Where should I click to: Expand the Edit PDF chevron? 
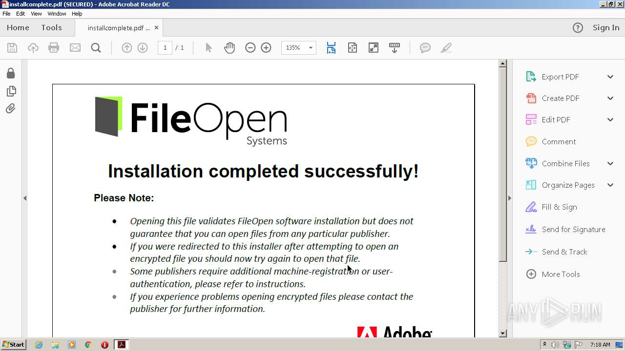610,119
